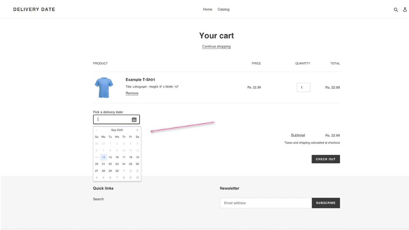
Task: Select September 30 as the delivery date
Action: coord(117,171)
